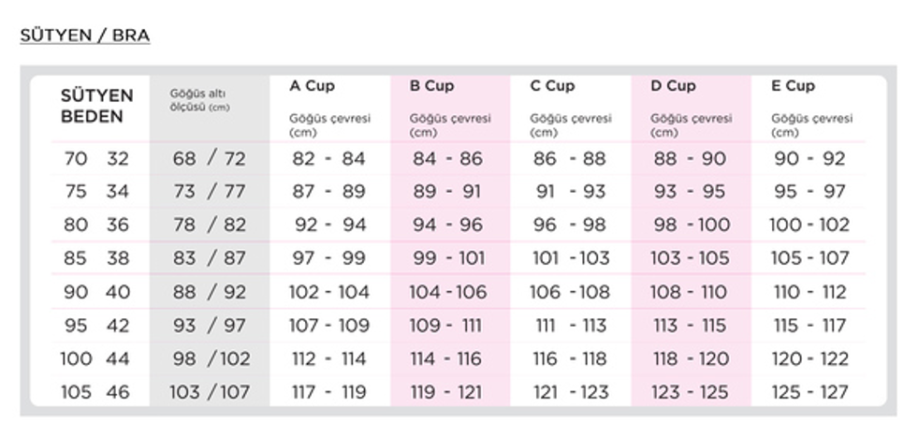918x438 pixels.
Task: Click the SÜTYEN / BRA heading
Action: [x=85, y=36]
